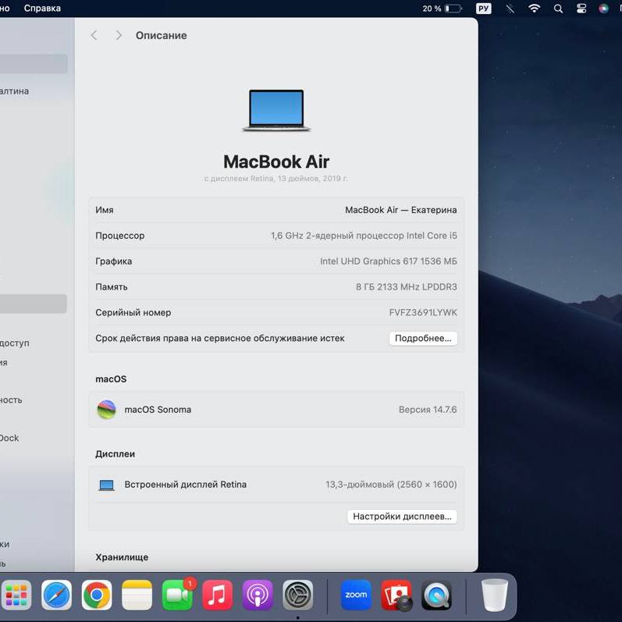
Task: Click the Хранилище section heading
Action: tap(122, 557)
